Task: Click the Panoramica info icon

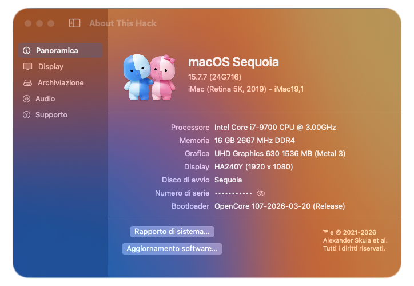Action: click(x=27, y=51)
